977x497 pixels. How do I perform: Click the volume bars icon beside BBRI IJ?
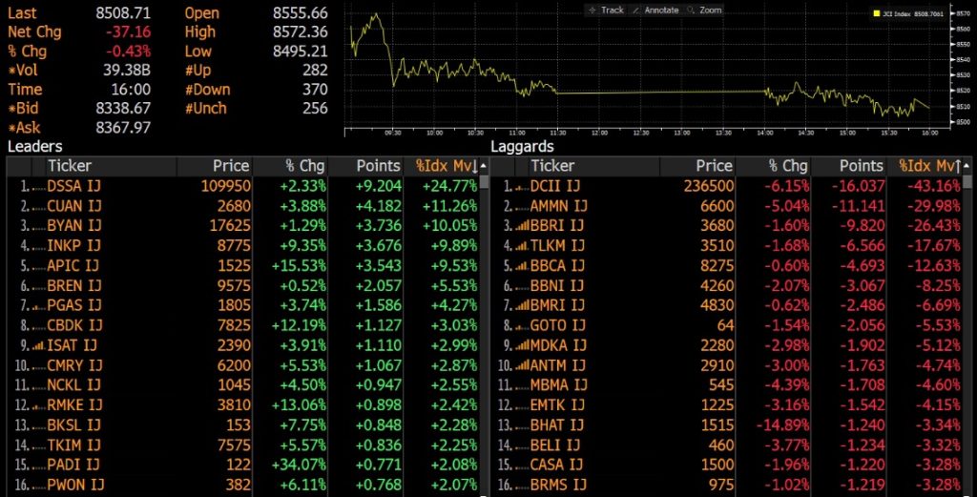521,226
